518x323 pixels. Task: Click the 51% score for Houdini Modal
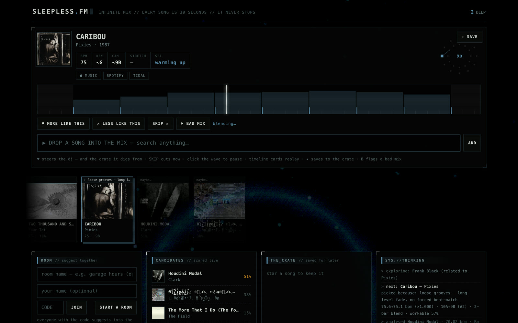247,276
